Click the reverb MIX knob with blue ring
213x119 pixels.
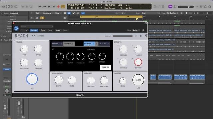[32, 79]
